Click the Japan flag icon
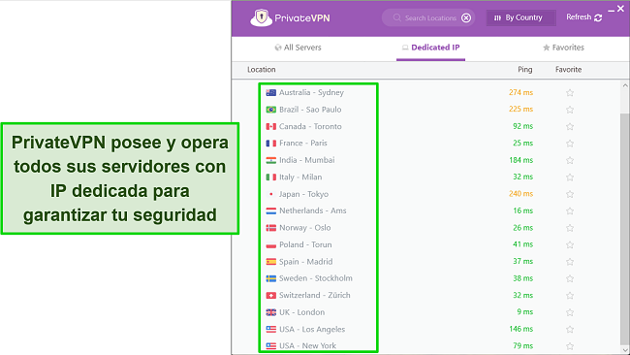Image resolution: width=630 pixels, height=355 pixels. 271,194
